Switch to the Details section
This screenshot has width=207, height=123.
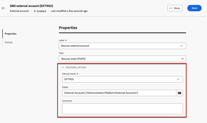[x=9, y=42]
